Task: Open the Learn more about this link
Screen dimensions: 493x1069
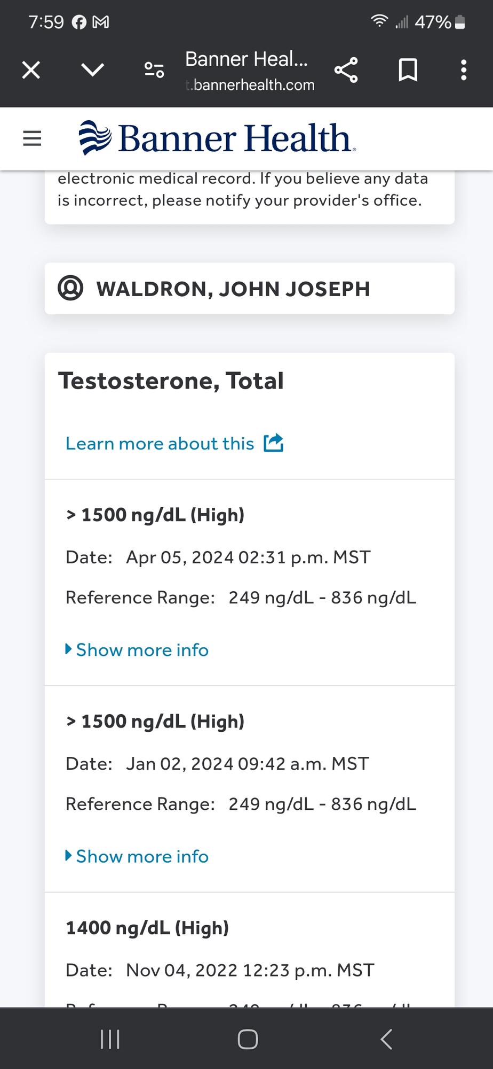Action: click(160, 444)
